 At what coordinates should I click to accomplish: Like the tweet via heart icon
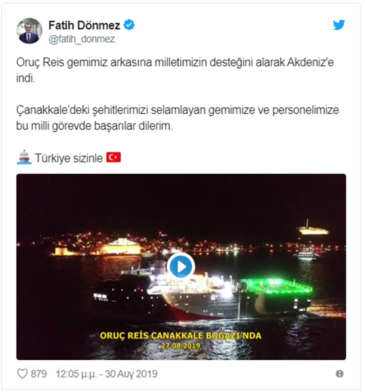22,374
